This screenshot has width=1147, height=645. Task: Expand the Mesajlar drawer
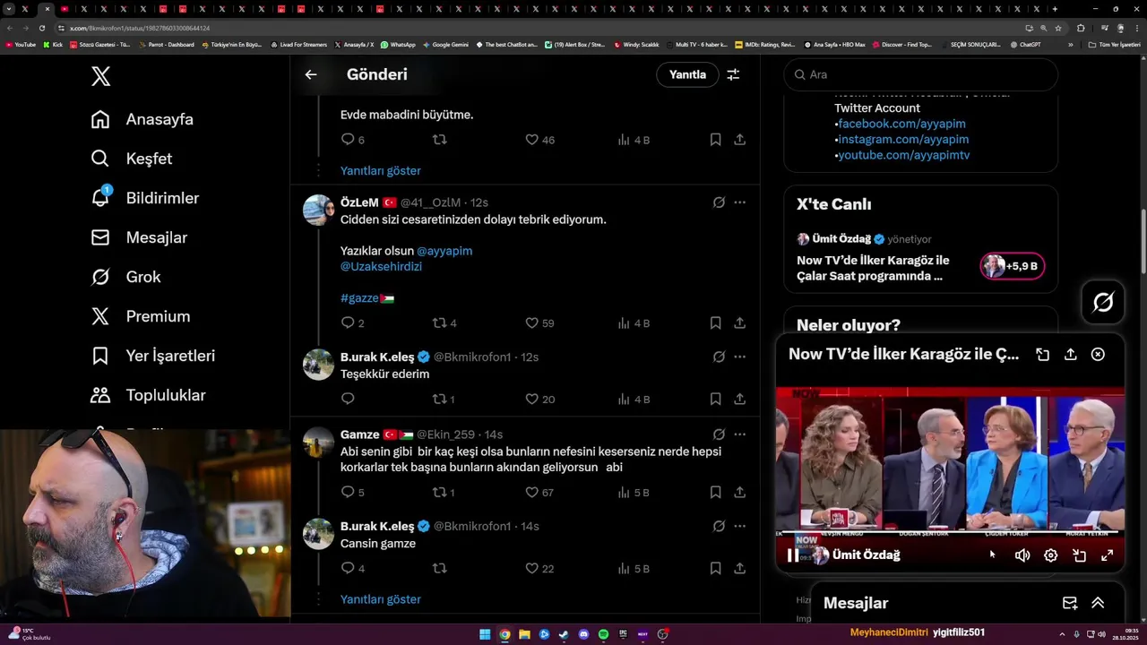(x=1098, y=603)
